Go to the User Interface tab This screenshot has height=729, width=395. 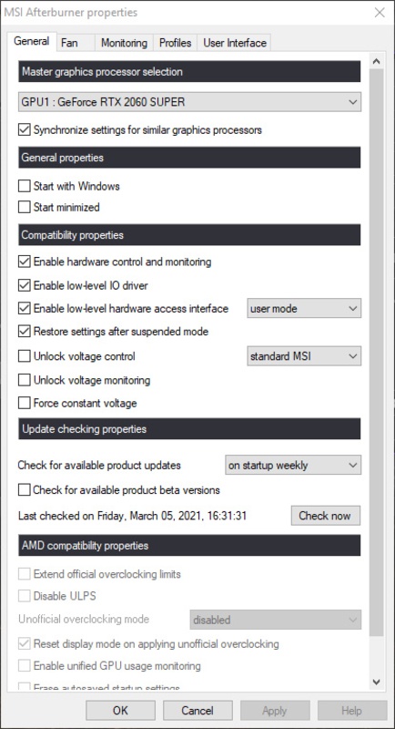pos(235,43)
